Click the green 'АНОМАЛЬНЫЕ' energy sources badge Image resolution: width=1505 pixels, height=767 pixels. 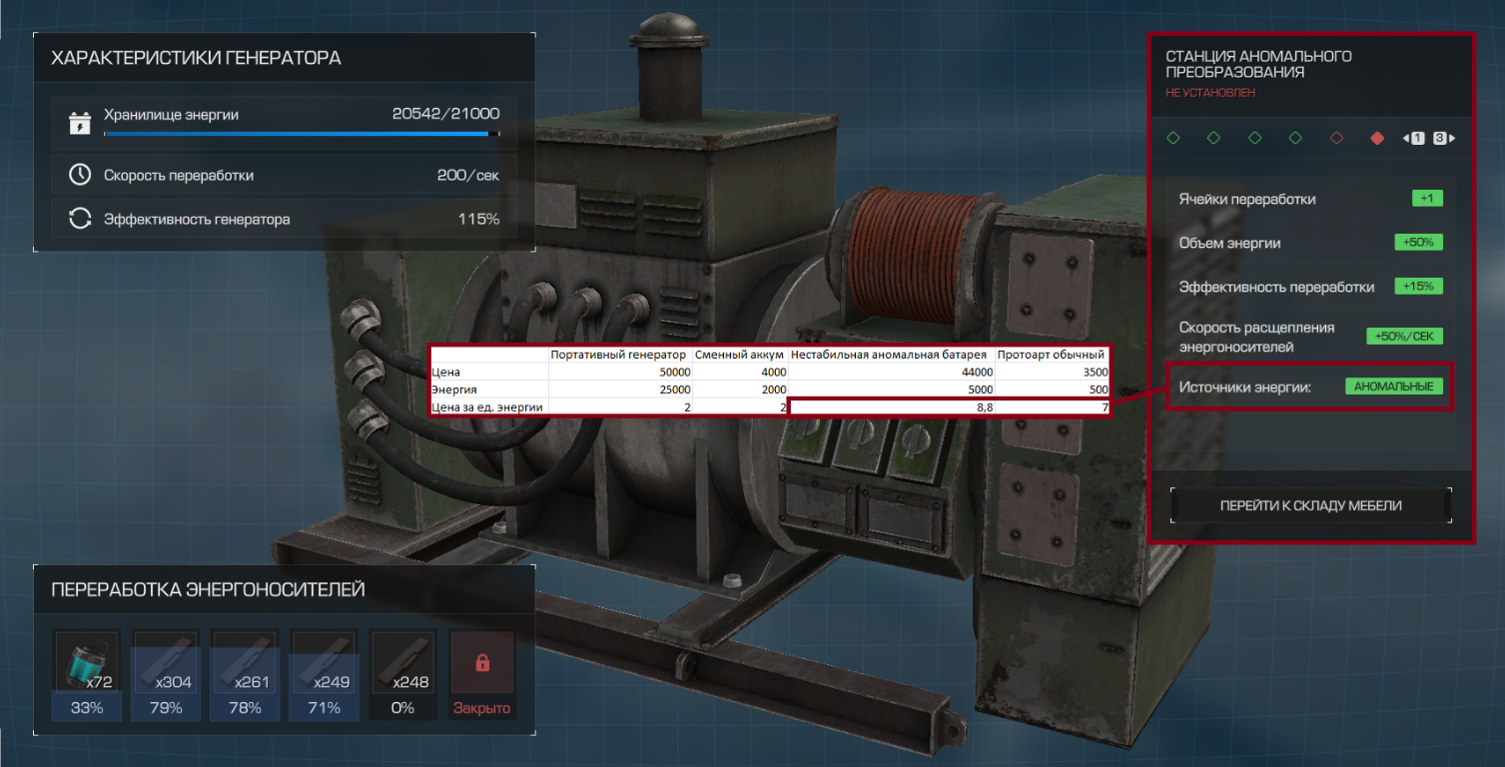coord(1393,386)
